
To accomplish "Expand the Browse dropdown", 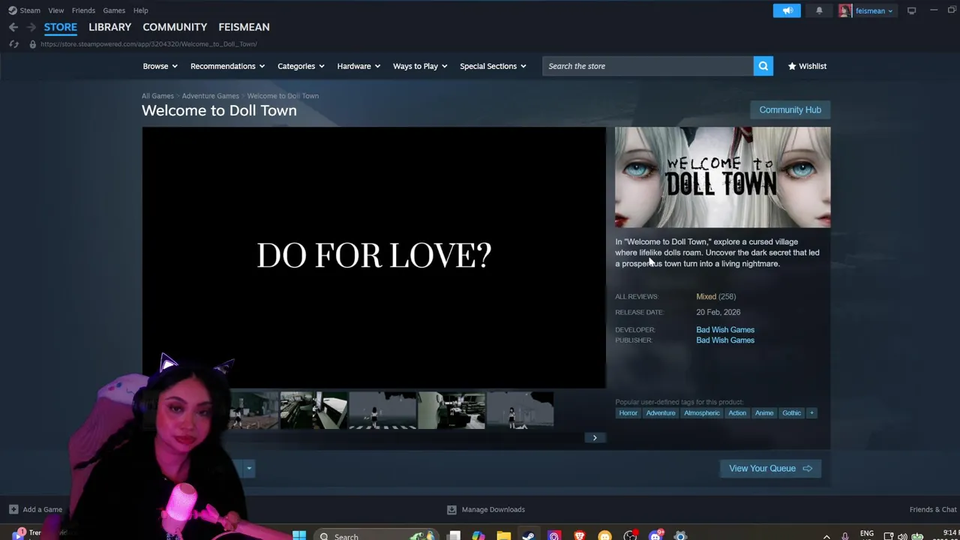I will (x=160, y=66).
